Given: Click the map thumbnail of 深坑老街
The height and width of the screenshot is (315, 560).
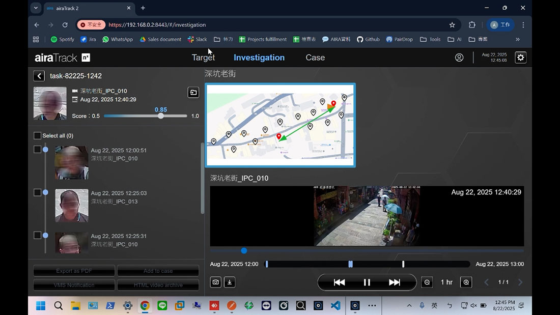Looking at the screenshot, I should click(280, 125).
